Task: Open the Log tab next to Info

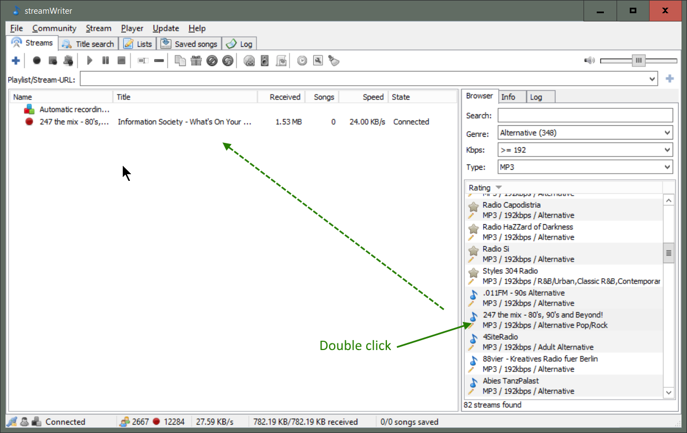Action: (x=541, y=97)
